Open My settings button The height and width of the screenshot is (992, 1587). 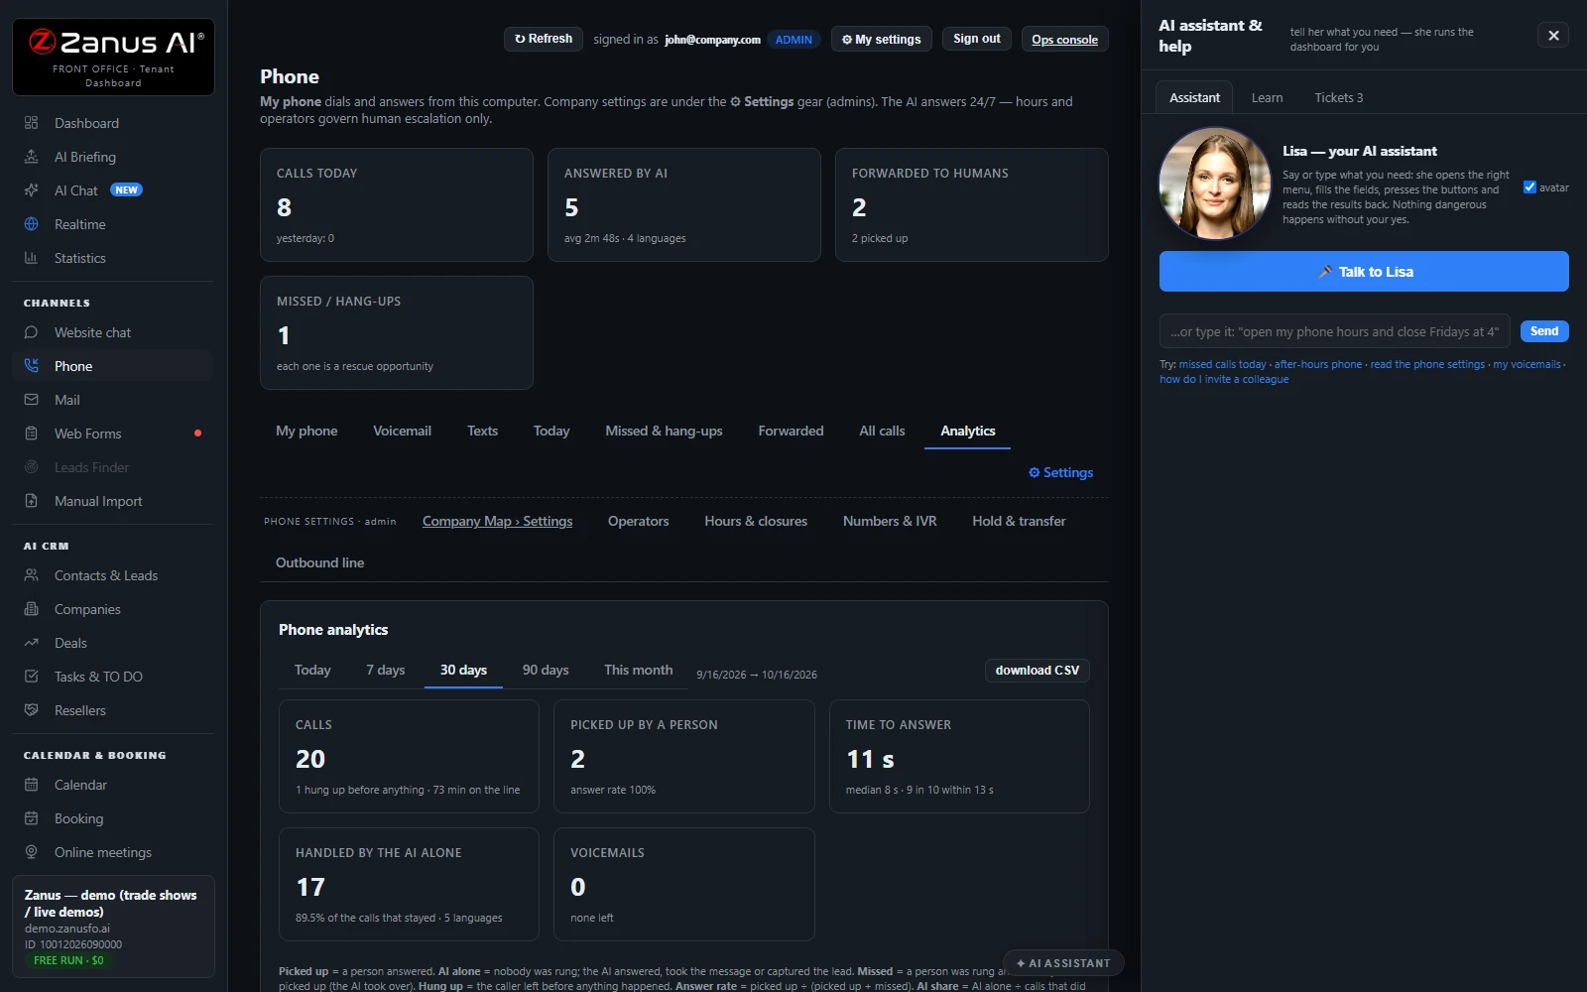882,39
